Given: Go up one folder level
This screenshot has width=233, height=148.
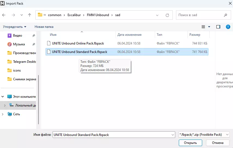Looking at the screenshot, I should pos(30,15).
